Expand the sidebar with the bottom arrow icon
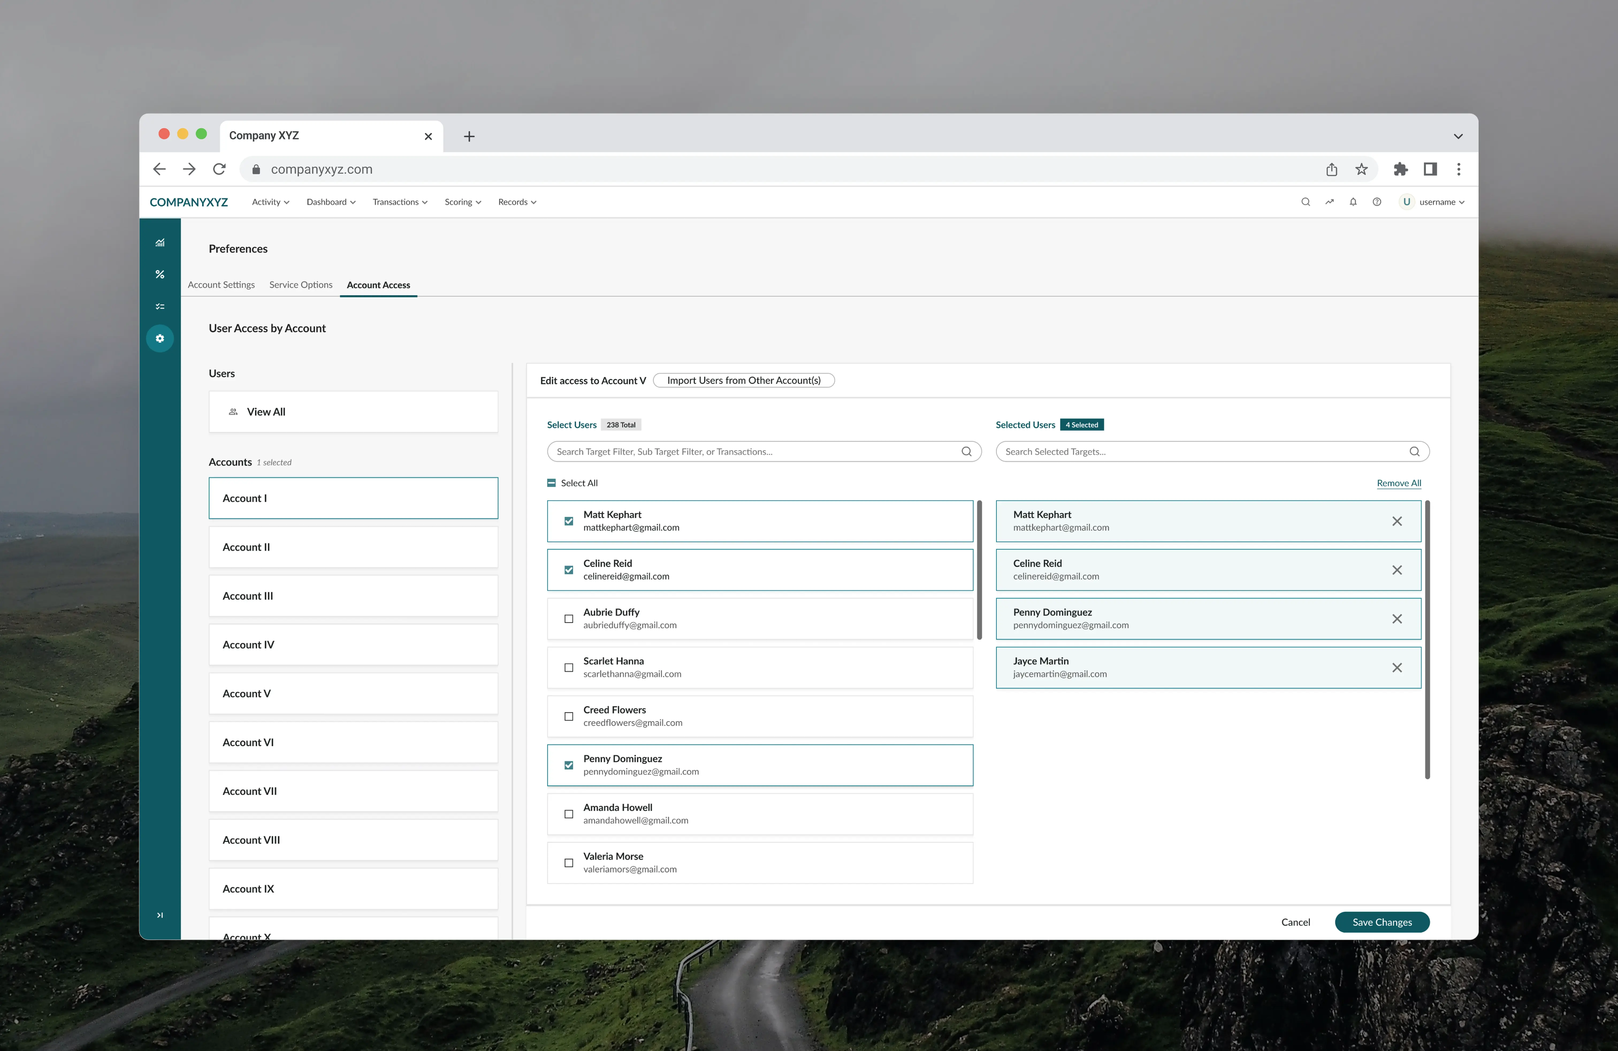 click(x=160, y=915)
